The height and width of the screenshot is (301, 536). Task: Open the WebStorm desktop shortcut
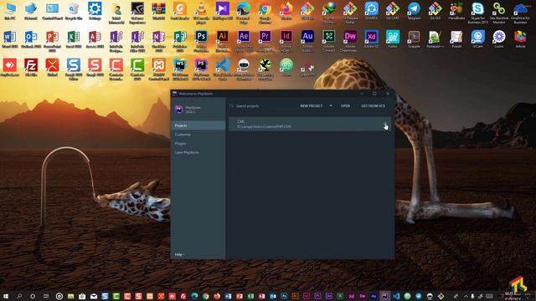pyautogui.click(x=180, y=69)
